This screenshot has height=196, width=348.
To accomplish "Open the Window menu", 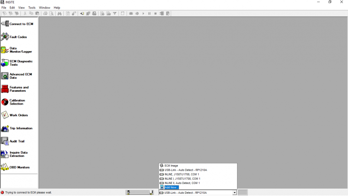I will pos(44,8).
